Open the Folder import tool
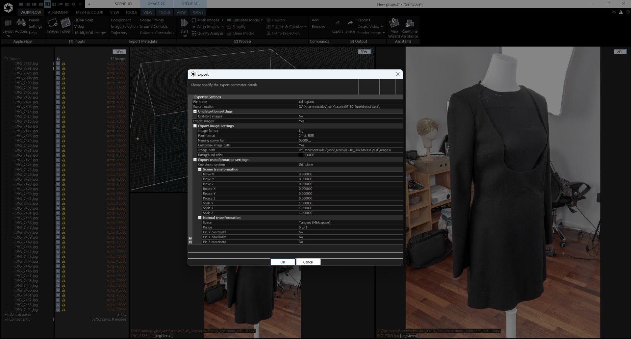 click(65, 25)
